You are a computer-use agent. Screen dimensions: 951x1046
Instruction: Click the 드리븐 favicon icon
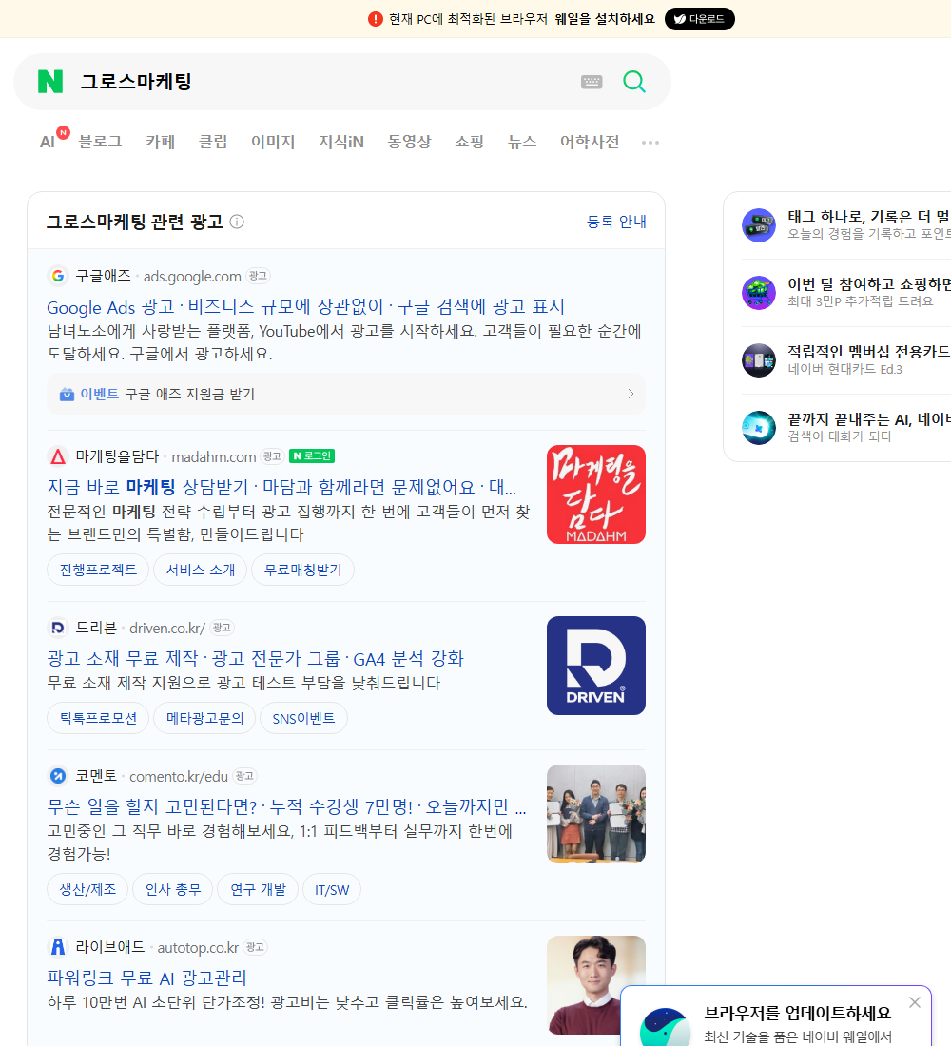[58, 628]
